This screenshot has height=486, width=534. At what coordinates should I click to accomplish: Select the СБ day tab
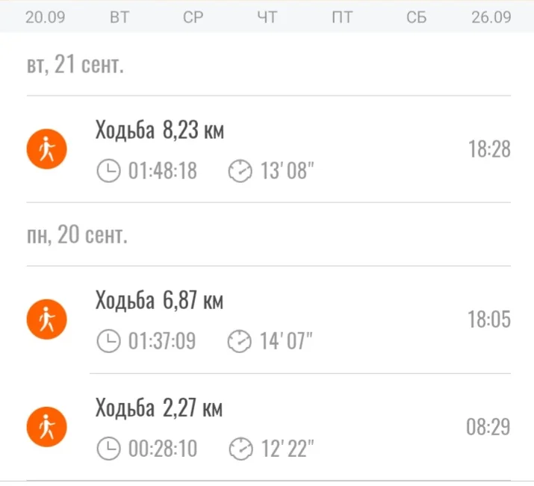[x=416, y=17]
